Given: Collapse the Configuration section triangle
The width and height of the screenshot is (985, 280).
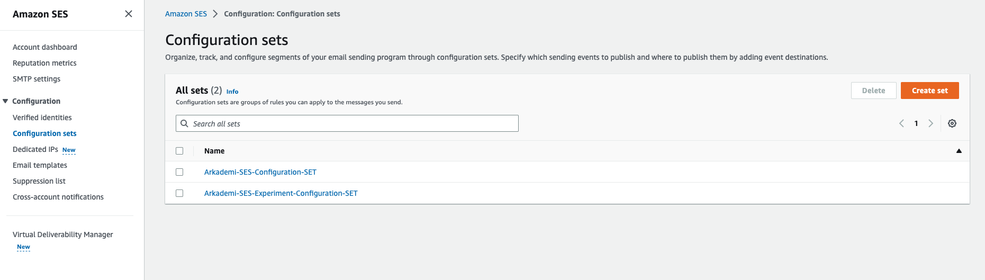Looking at the screenshot, I should (x=5, y=101).
